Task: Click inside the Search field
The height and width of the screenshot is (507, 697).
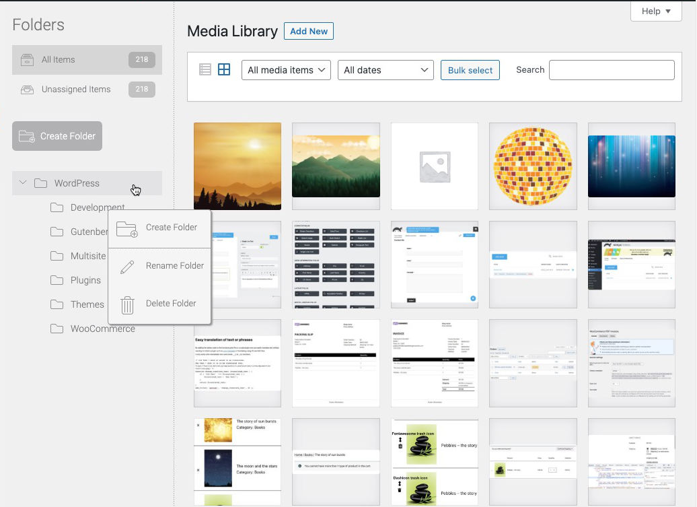Action: 611,70
